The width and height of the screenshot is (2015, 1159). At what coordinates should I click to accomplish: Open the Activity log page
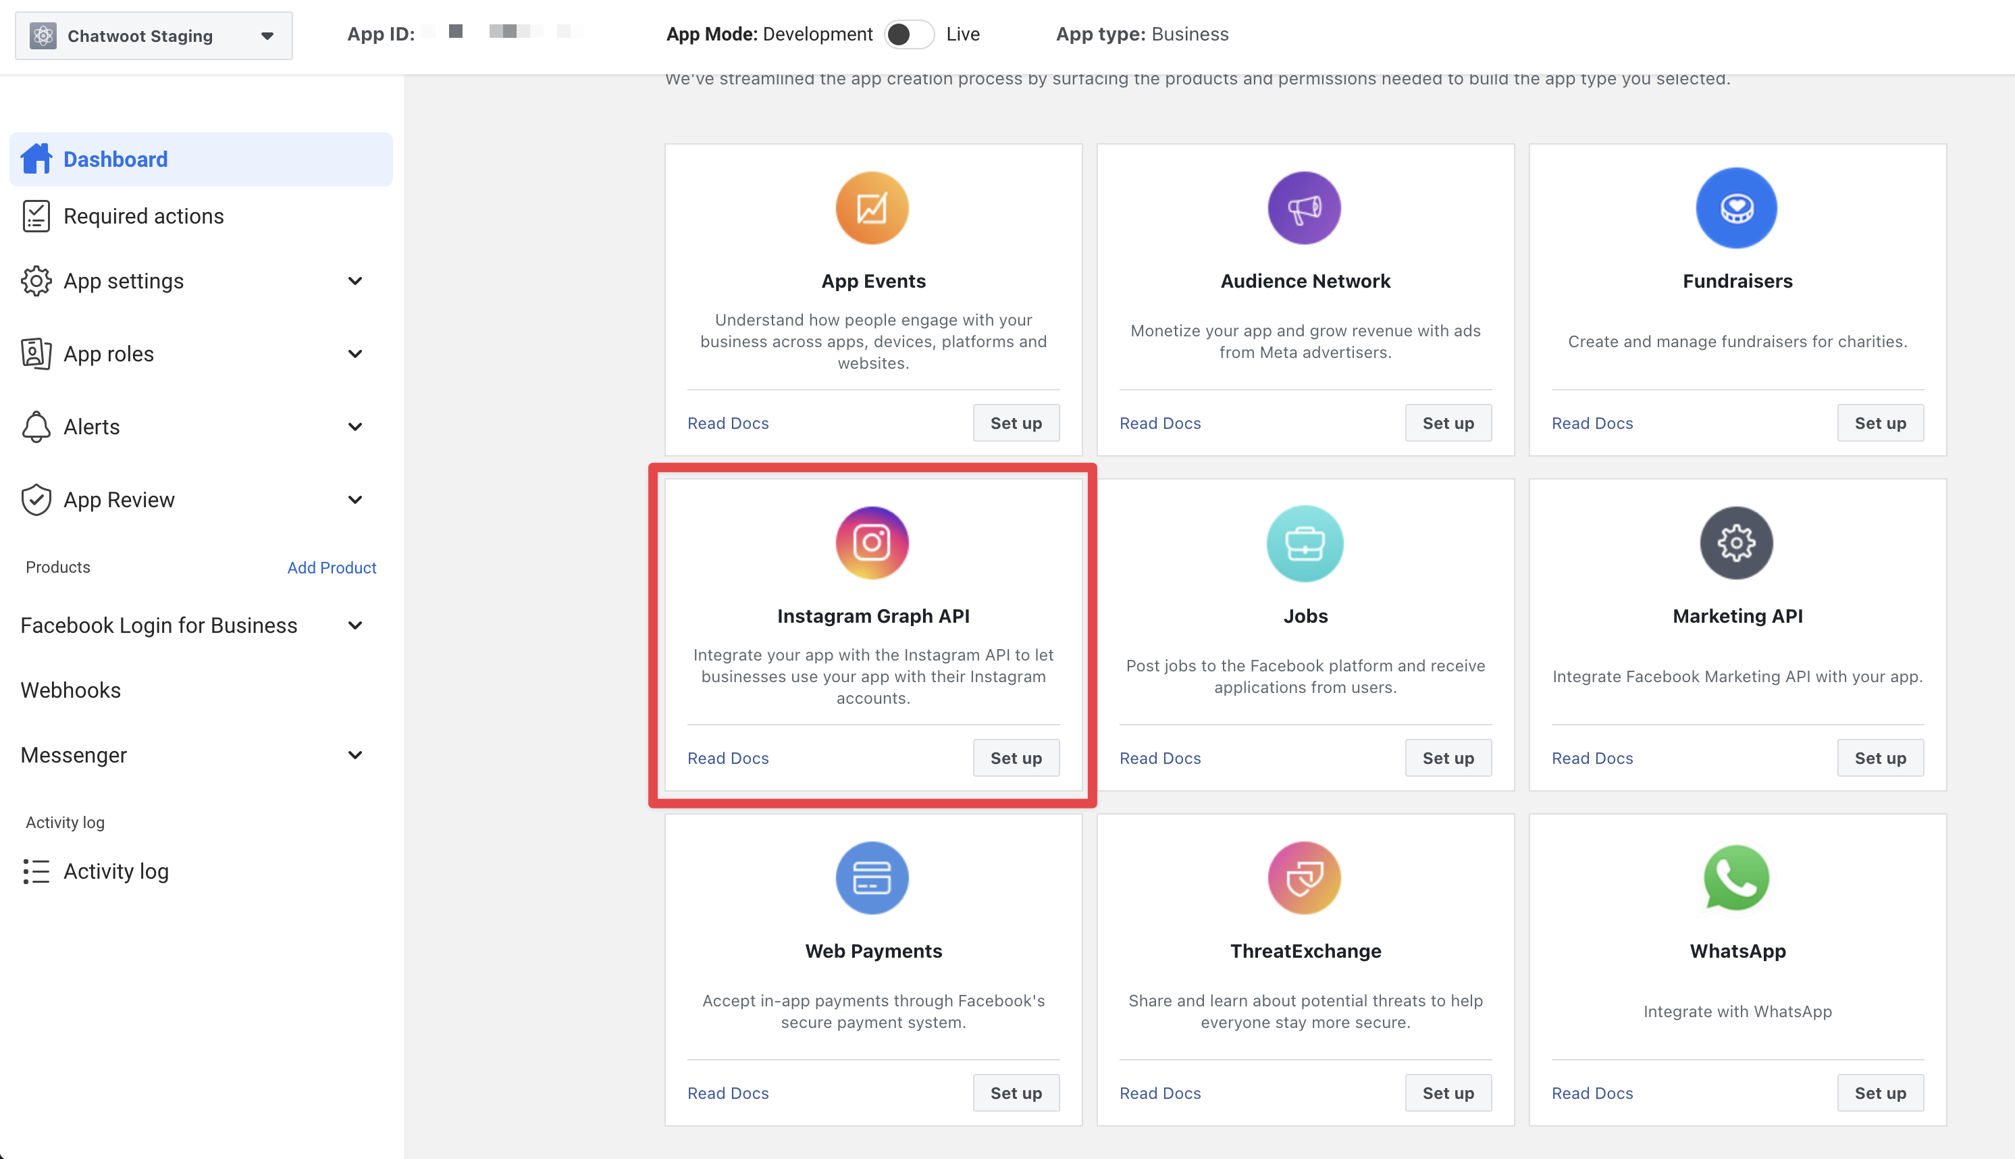point(115,872)
